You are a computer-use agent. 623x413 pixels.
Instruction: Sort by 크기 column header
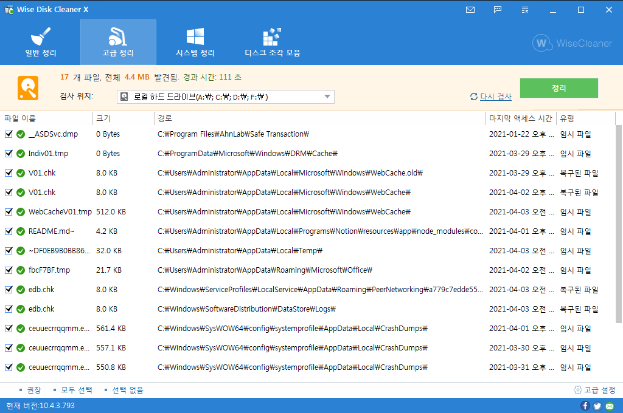(x=103, y=118)
